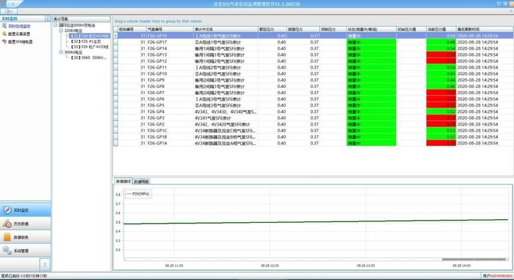Open 数据报表 orange box icon

[x=7, y=237]
